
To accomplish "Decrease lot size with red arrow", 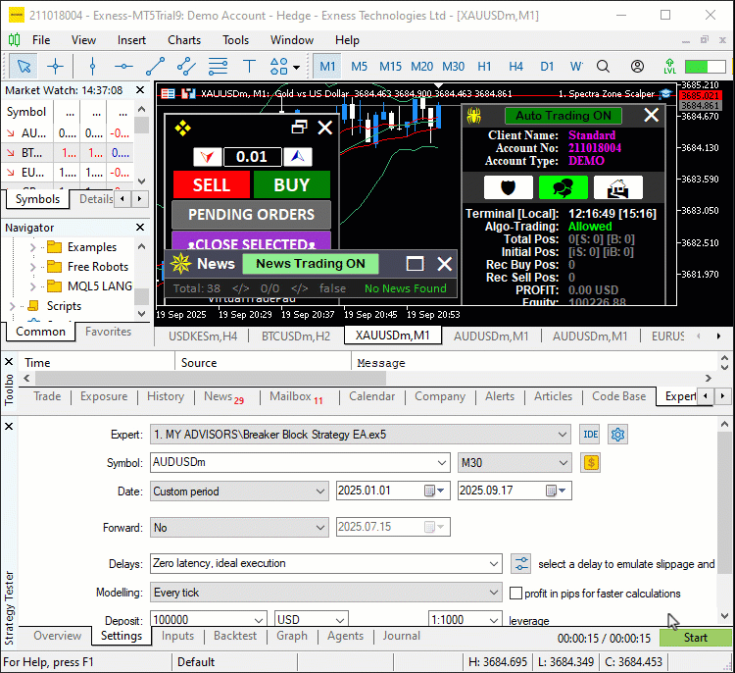I will click(x=207, y=157).
